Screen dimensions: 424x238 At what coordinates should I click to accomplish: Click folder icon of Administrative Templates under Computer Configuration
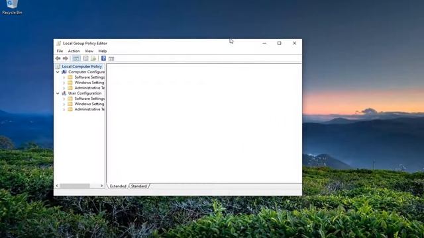click(x=70, y=88)
